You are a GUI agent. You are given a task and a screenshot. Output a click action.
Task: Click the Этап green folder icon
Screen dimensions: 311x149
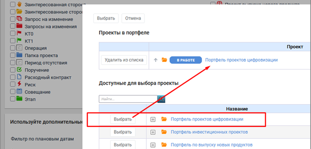click(x=19, y=99)
